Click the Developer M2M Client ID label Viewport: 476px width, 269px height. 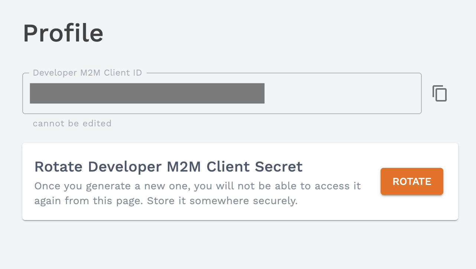(x=87, y=73)
